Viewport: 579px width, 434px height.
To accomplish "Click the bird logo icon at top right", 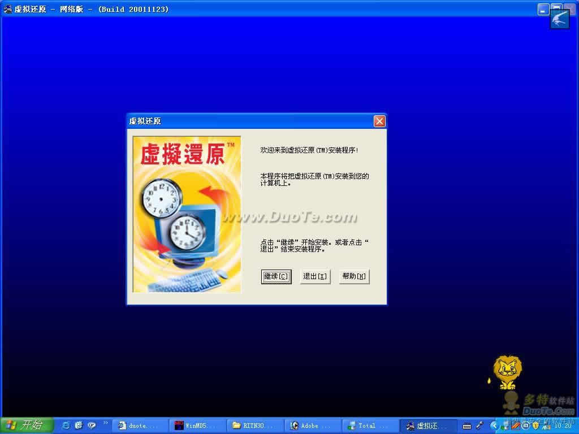I will coord(560,19).
